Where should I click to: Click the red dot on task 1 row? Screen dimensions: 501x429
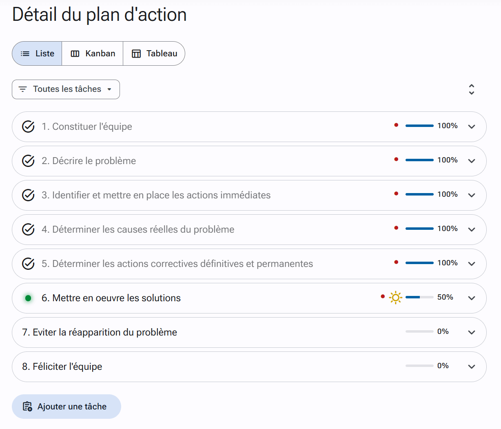[x=396, y=125]
